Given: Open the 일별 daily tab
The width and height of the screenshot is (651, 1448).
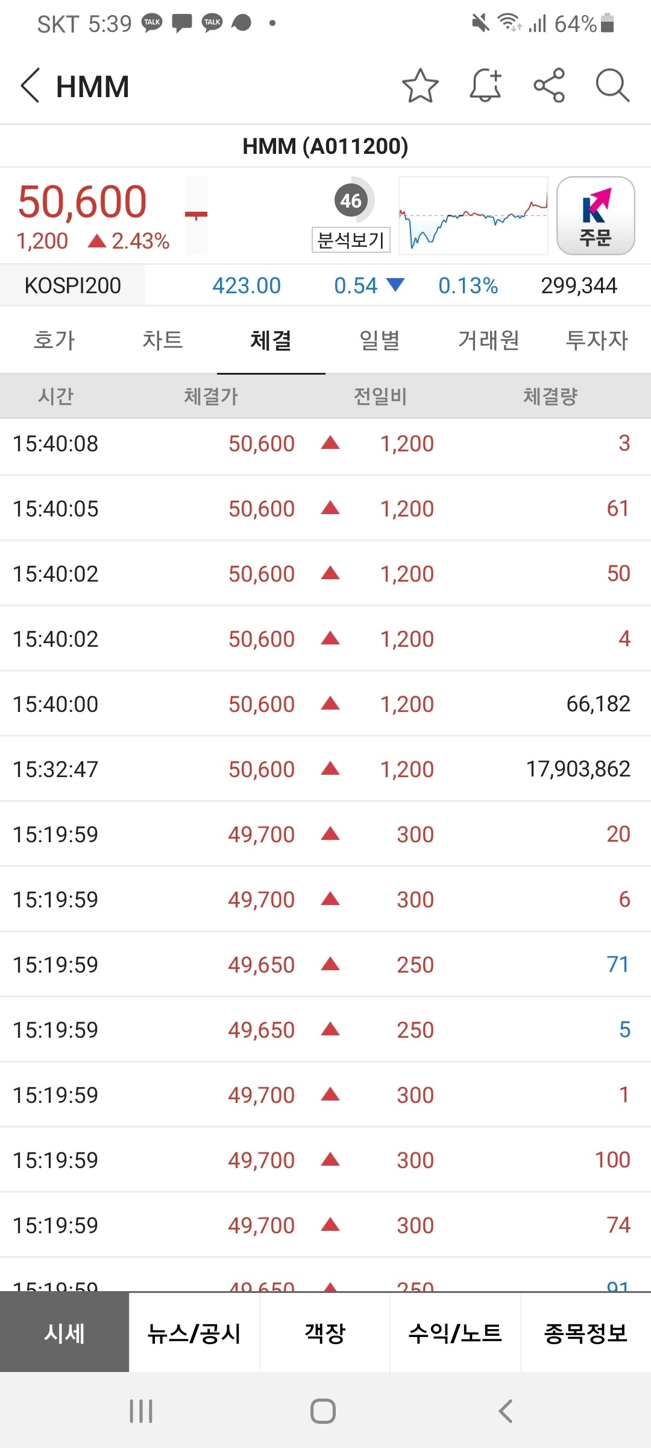Looking at the screenshot, I should coord(380,340).
